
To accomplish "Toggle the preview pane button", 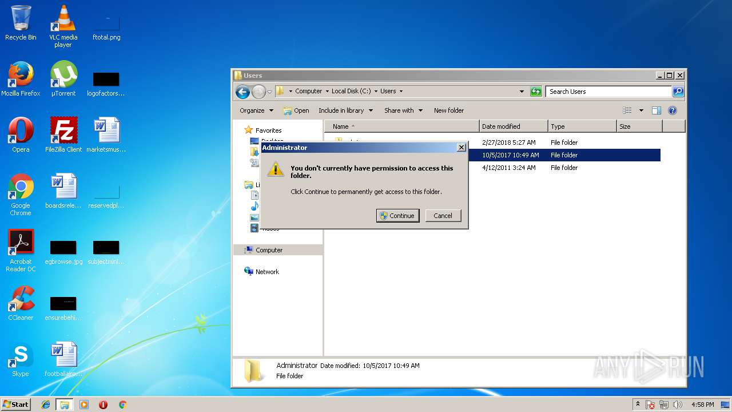I will point(657,110).
